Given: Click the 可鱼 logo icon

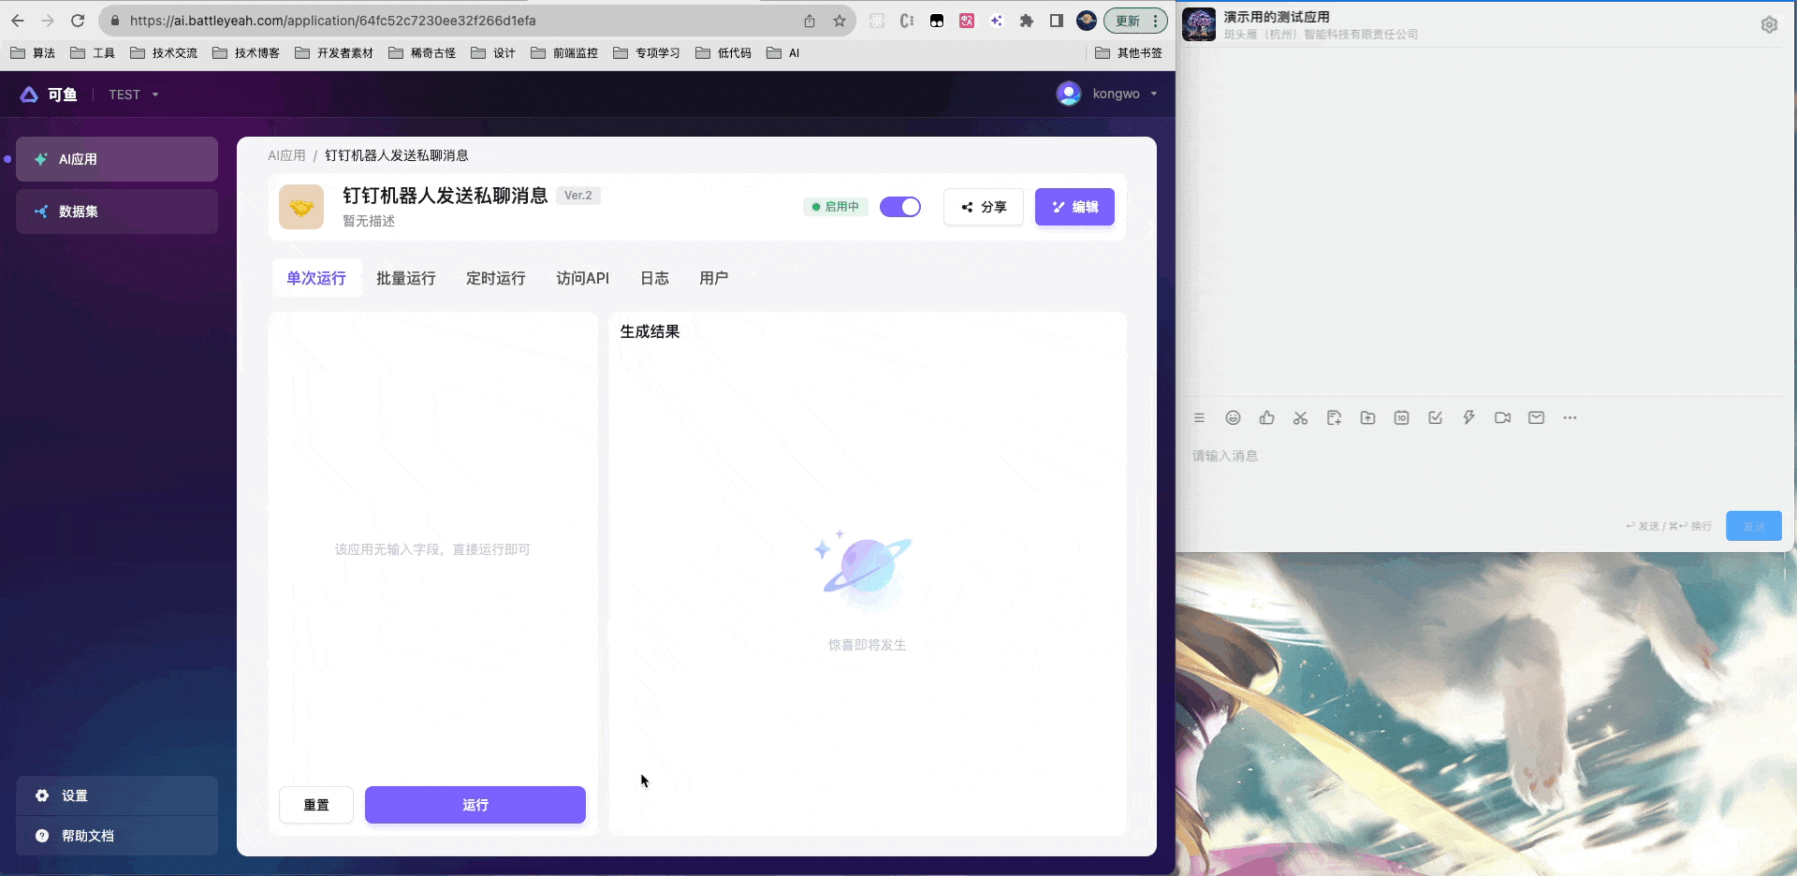Looking at the screenshot, I should [29, 95].
